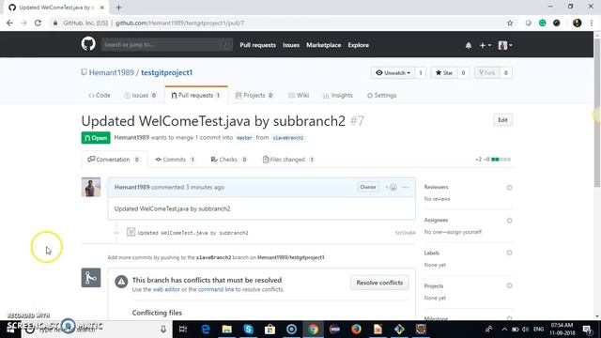The width and height of the screenshot is (601, 338).
Task: Switch to the repository Issues tab
Action: (x=140, y=95)
